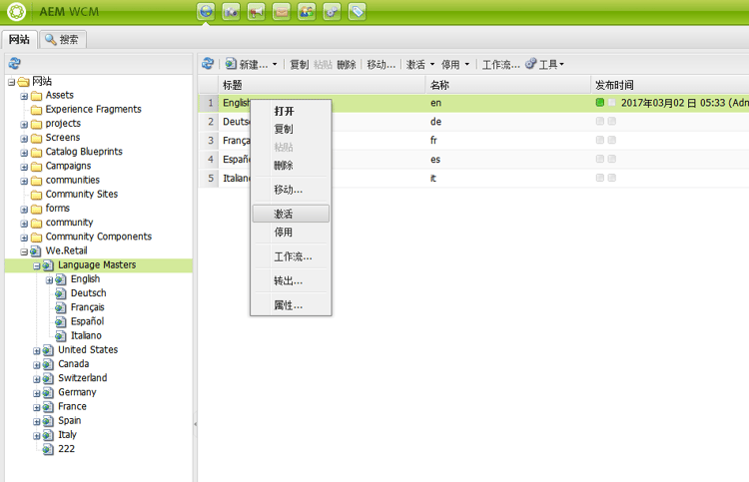Refresh the page list grid
This screenshot has height=482, width=749.
point(208,64)
